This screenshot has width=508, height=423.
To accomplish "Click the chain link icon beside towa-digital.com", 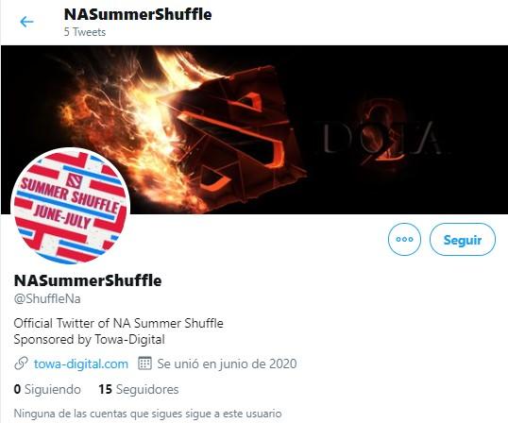I will click(21, 364).
